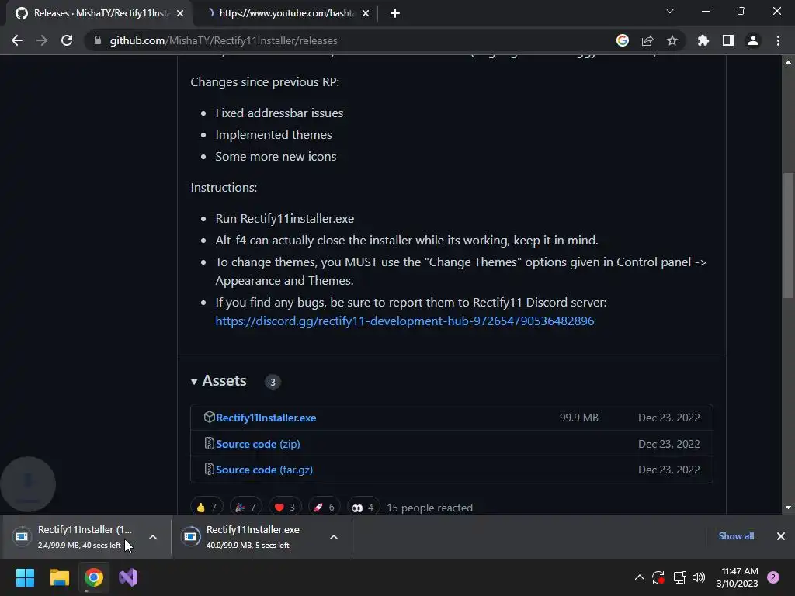Click the '99.9 MB' size text
The height and width of the screenshot is (596, 795).
(x=579, y=418)
